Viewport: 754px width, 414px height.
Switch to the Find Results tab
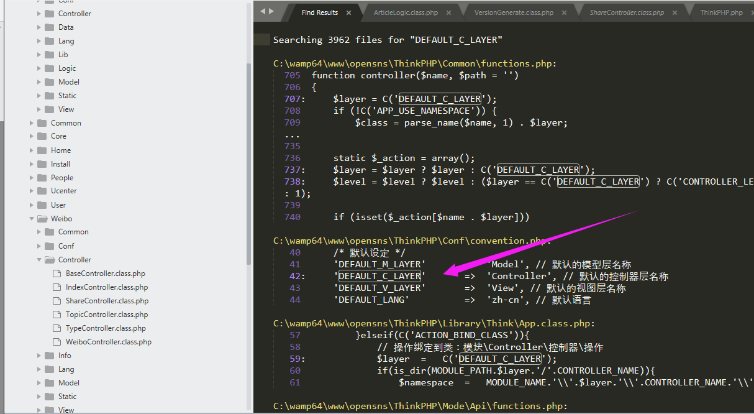click(319, 12)
